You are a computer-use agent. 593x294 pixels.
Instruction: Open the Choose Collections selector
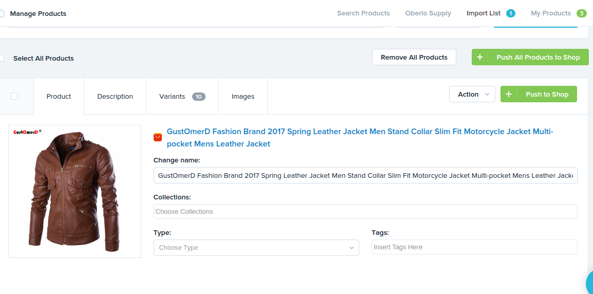365,212
